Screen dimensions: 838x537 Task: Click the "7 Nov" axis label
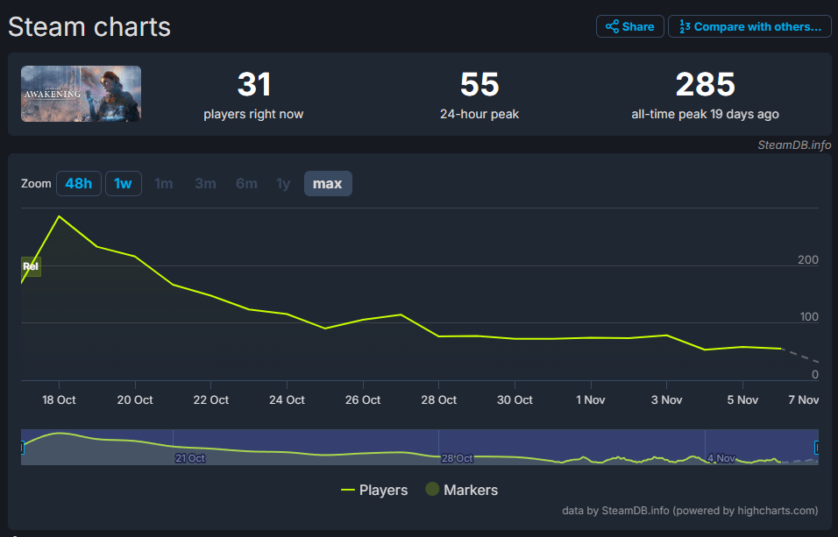(x=803, y=399)
